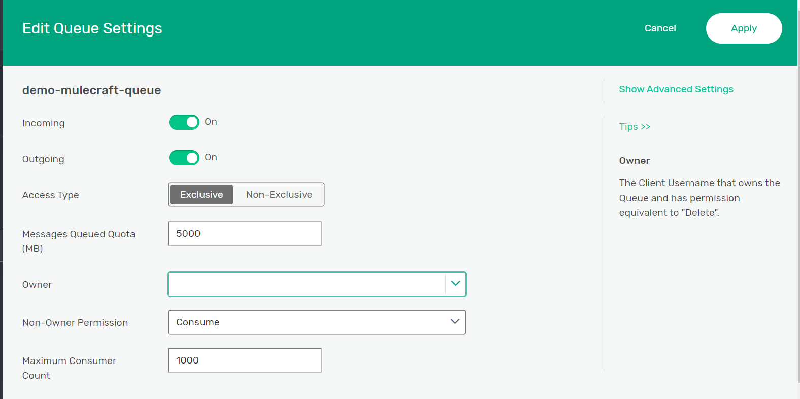Toggle the Incoming switch off
This screenshot has width=800, height=399.
pos(184,122)
